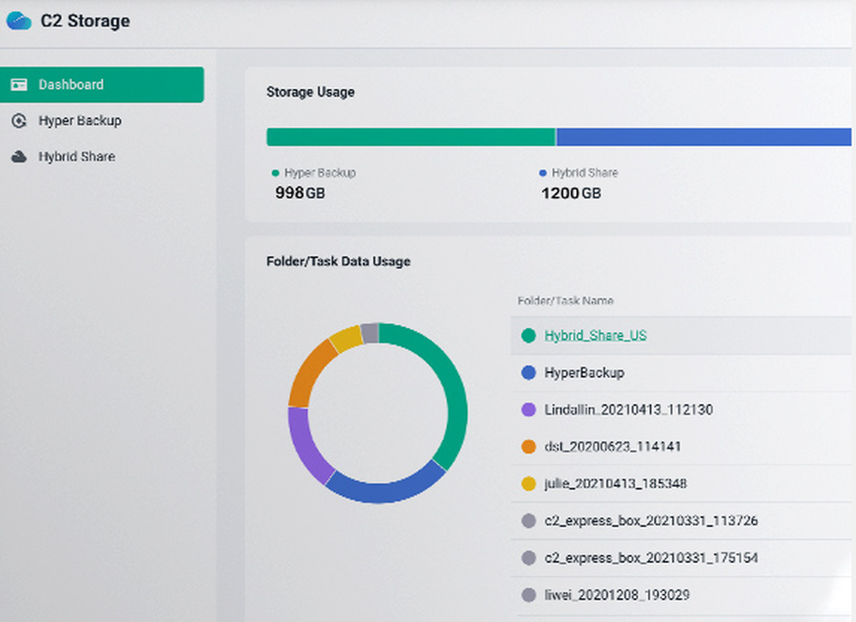Screen dimensions: 856x622
Task: Open the Hybrid_Share_US folder link
Action: [x=596, y=335]
